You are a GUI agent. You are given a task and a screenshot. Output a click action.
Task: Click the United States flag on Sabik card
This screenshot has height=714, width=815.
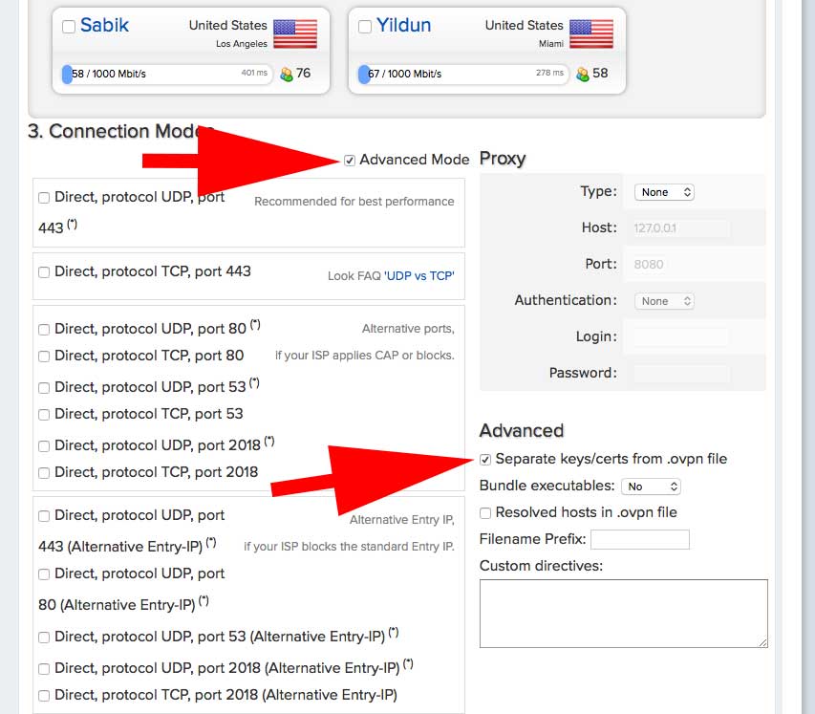point(295,33)
